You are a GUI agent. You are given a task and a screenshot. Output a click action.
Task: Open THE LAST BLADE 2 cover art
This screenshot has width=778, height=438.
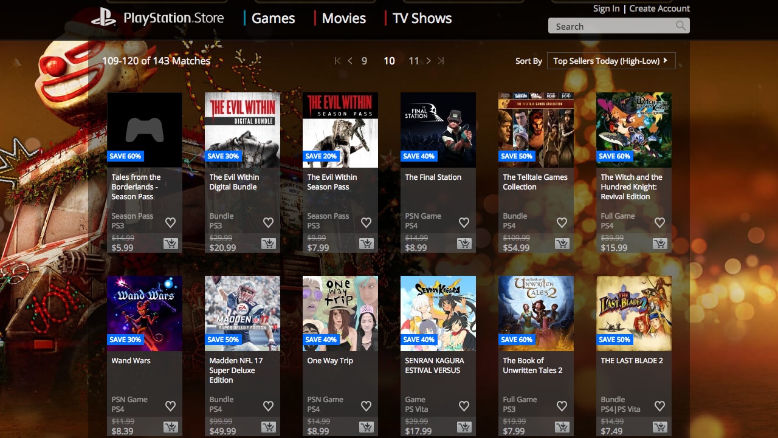click(x=634, y=313)
